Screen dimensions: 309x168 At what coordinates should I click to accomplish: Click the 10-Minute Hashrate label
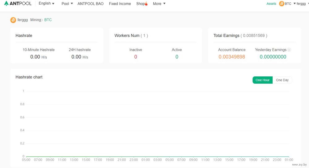[39, 50]
